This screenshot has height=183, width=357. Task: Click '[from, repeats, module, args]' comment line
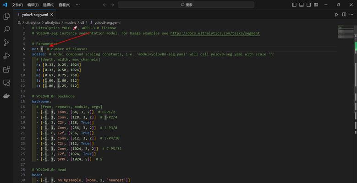(69, 107)
